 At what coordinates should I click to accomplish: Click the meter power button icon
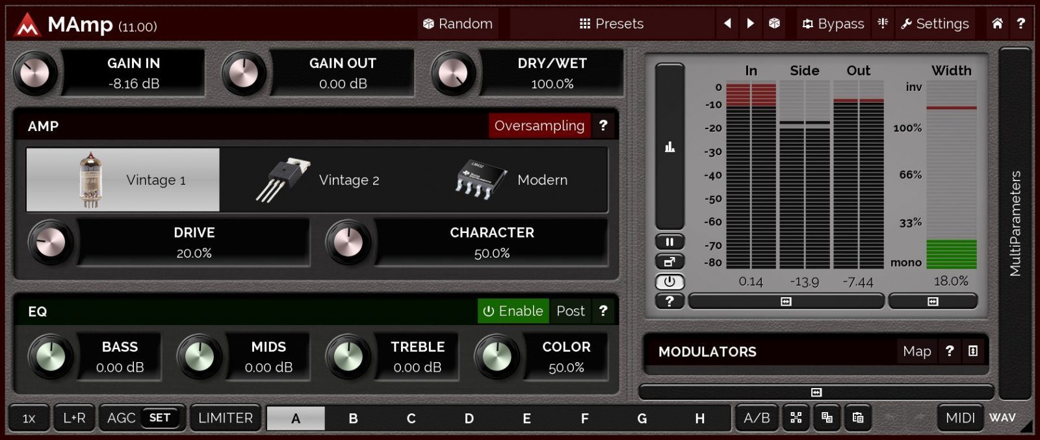669,282
